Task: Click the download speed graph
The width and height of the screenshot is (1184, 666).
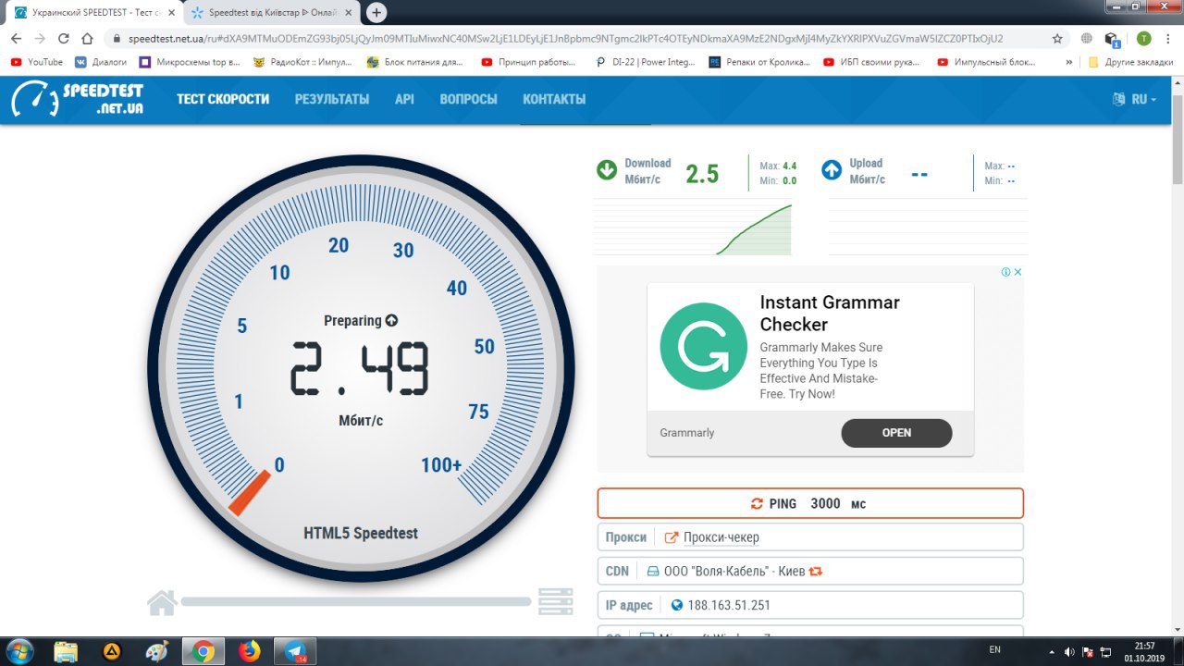Action: [x=692, y=227]
